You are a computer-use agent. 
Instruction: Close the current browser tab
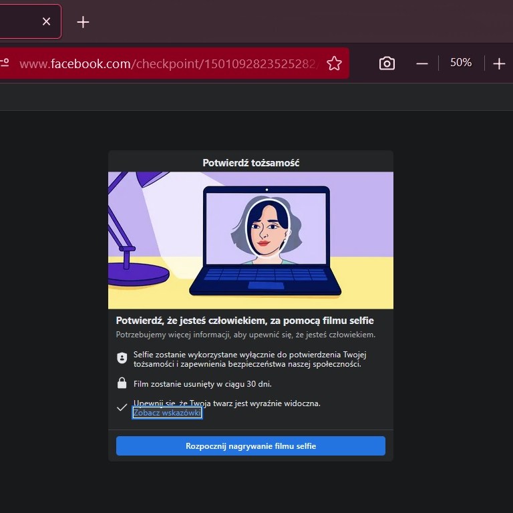pyautogui.click(x=46, y=21)
